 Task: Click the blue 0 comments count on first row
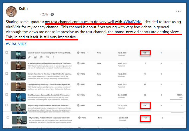(161, 53)
